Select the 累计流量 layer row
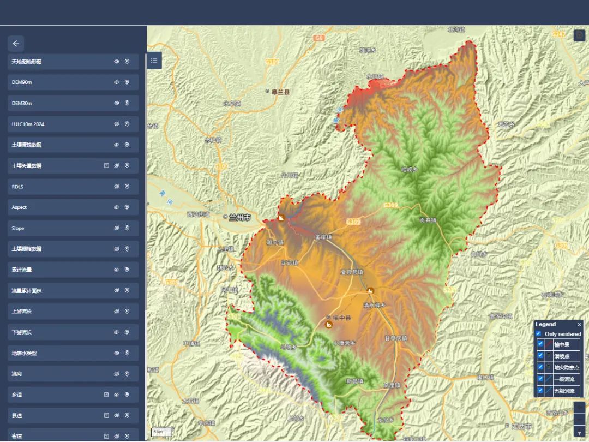 55,270
